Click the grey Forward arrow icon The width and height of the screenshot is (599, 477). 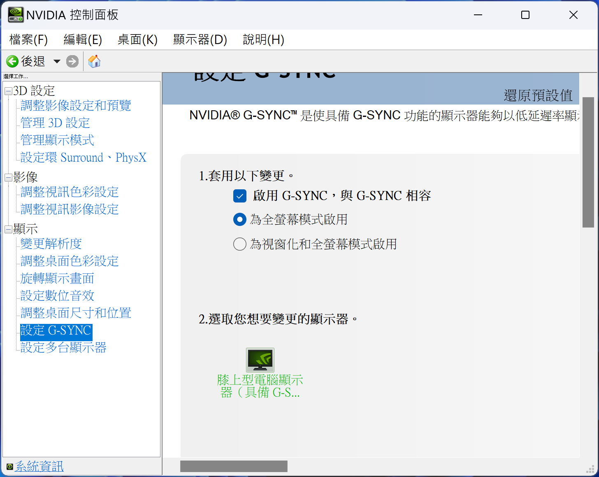[x=72, y=61]
